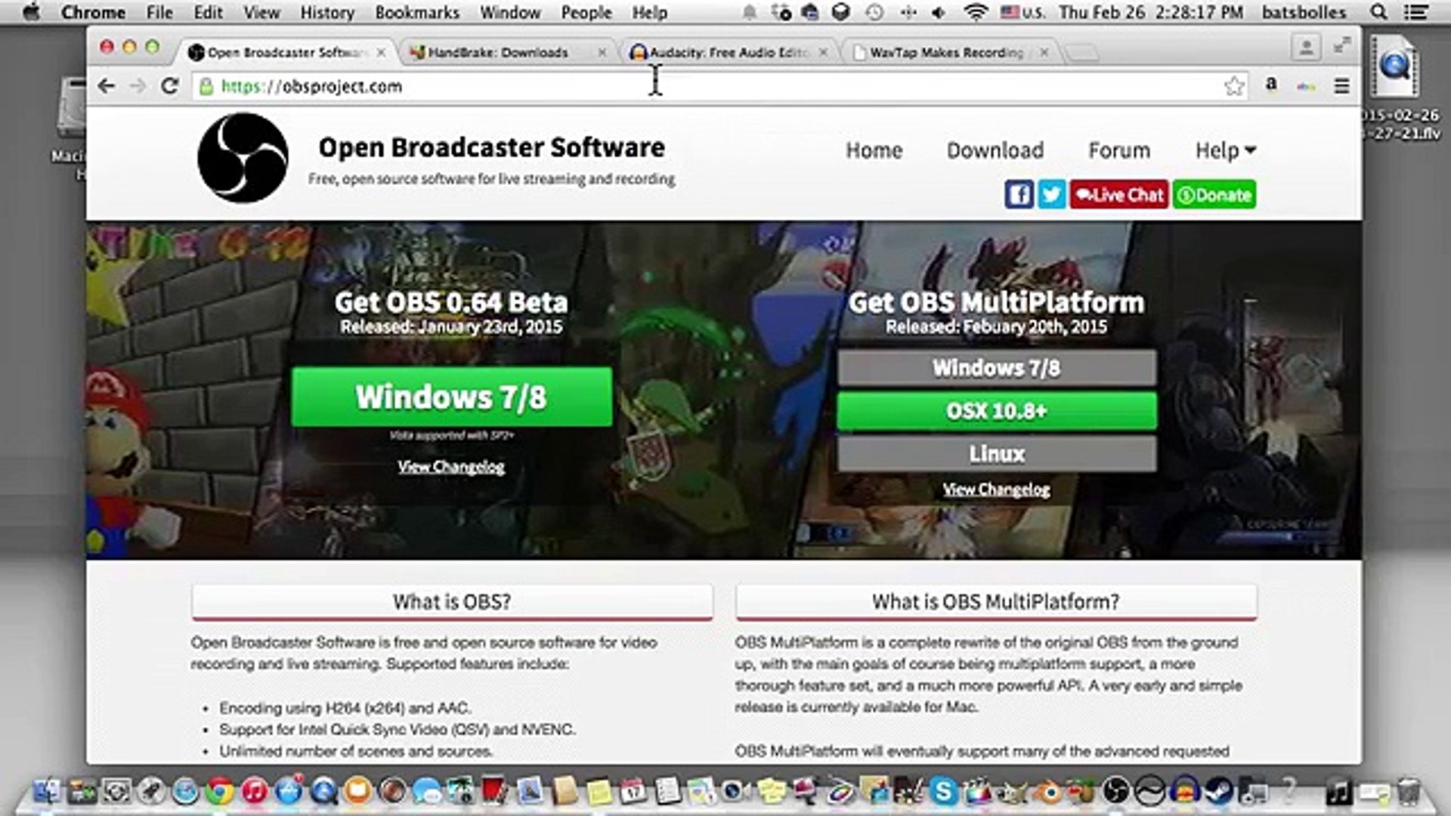Screen dimensions: 1451x816
Task: Go forward with Chrome's forward arrow
Action: (x=138, y=86)
